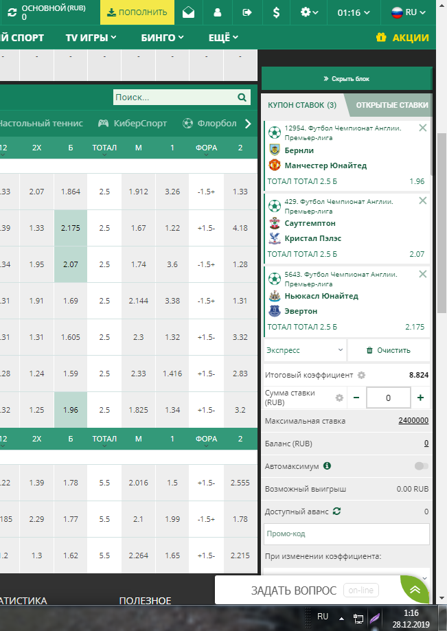Open the user profile icon
The image size is (447, 631).
coord(218,12)
